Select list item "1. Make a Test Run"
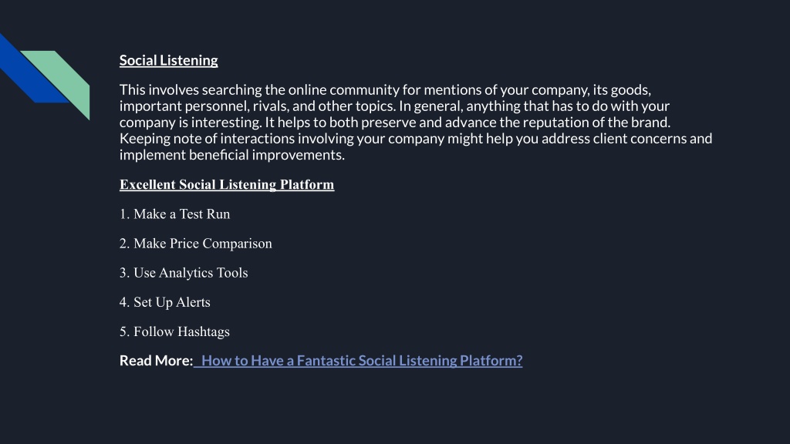This screenshot has width=790, height=444. click(175, 214)
